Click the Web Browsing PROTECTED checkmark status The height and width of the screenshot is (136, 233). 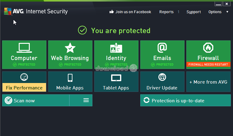point(70,65)
